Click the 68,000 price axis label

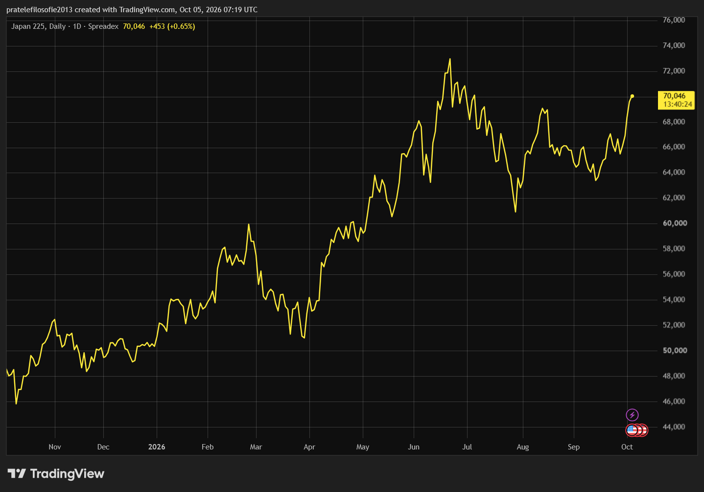[x=674, y=122]
